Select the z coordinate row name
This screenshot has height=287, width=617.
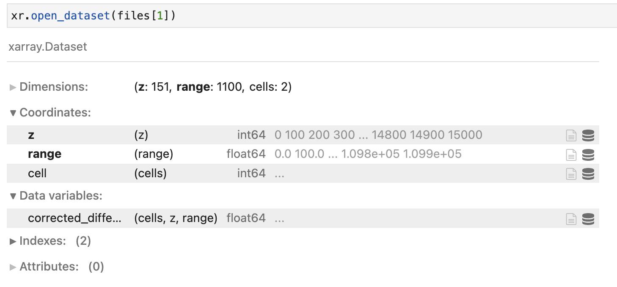(x=31, y=135)
